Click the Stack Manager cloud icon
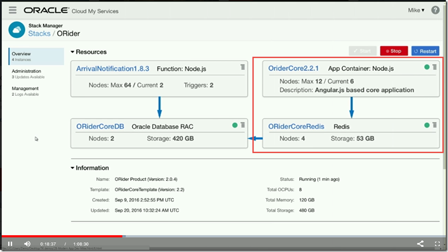The image size is (448, 252). click(17, 30)
